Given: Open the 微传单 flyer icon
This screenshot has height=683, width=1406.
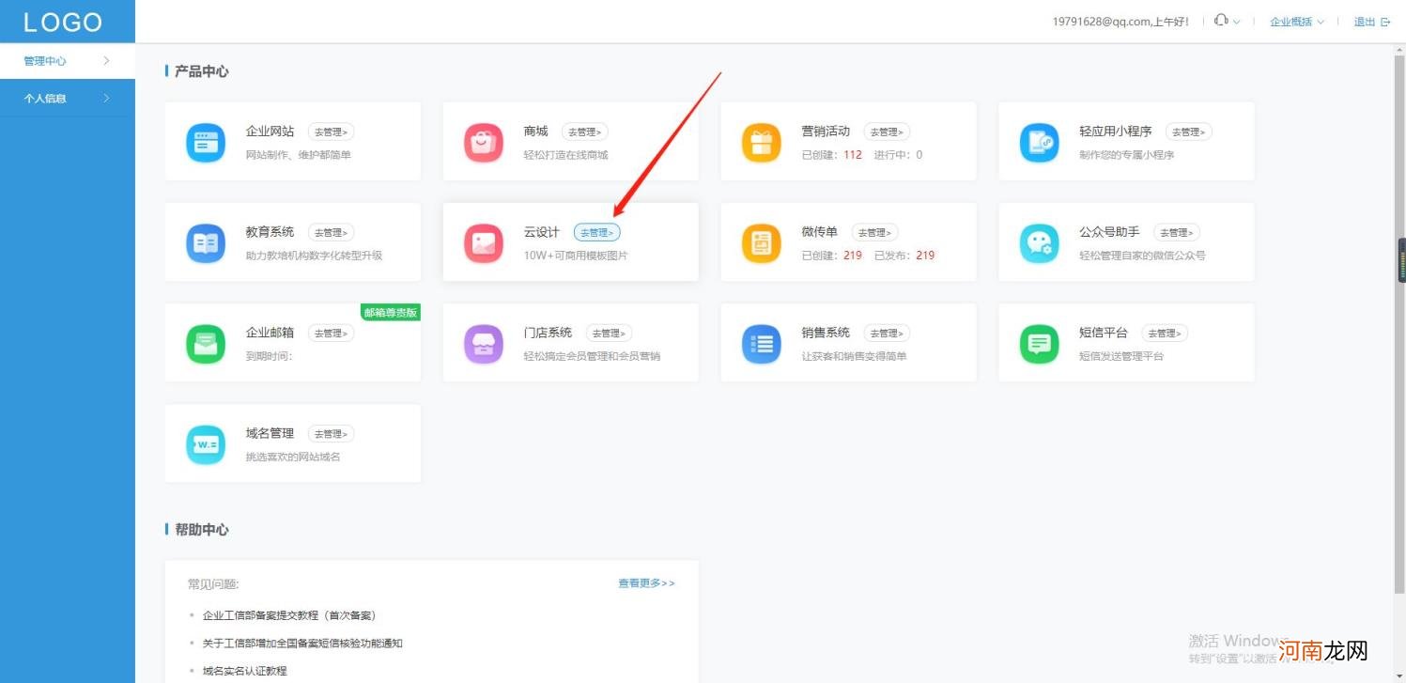Looking at the screenshot, I should [762, 243].
